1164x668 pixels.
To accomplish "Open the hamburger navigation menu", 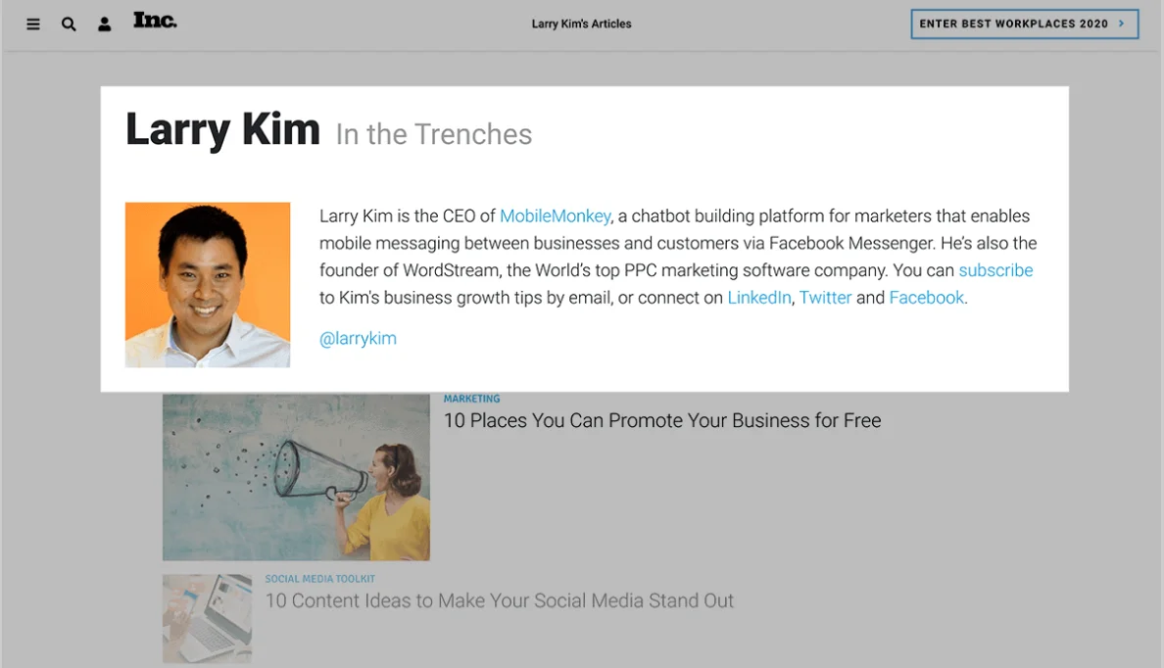I will tap(33, 24).
